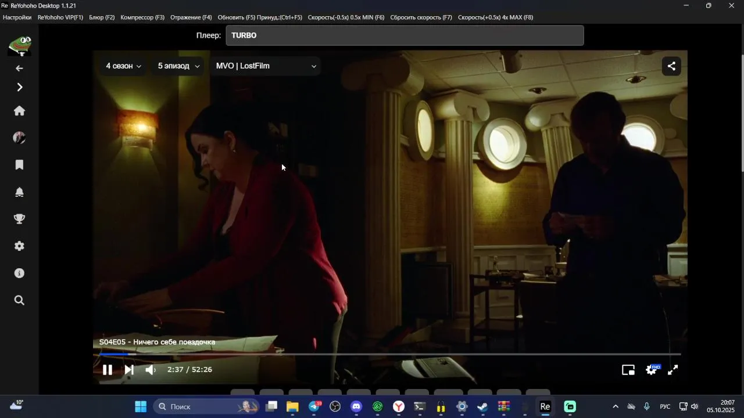
Task: Open Steam from the taskbar
Action: (x=483, y=406)
